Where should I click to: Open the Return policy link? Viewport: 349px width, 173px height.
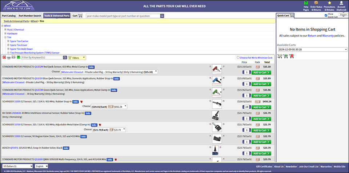coord(312,36)
